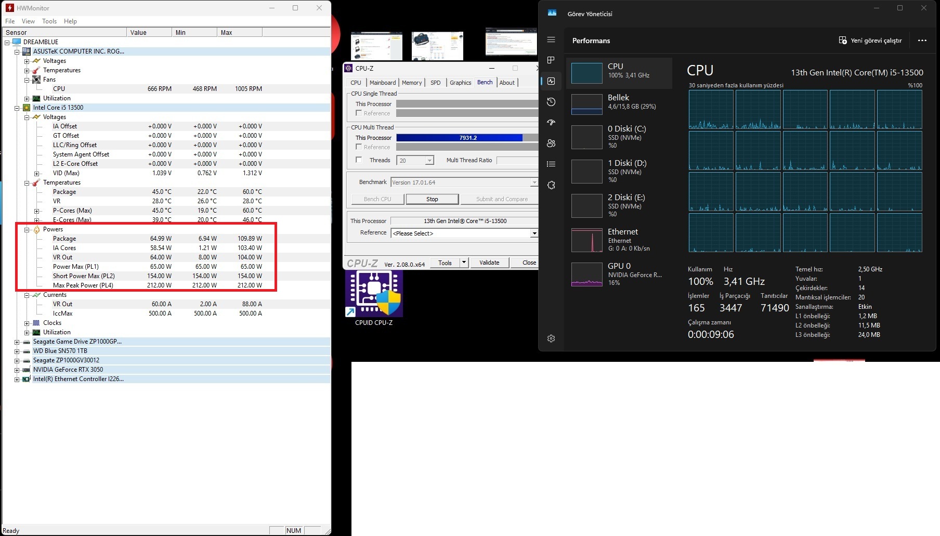Collapse the Currents section in HWMonitor
This screenshot has height=536, width=940.
pos(27,295)
